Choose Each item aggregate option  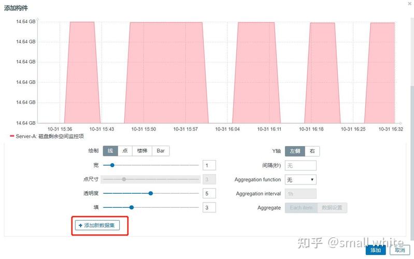[x=301, y=208]
